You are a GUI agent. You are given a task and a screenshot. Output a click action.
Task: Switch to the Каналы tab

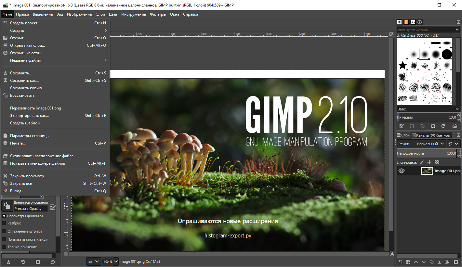pos(420,135)
